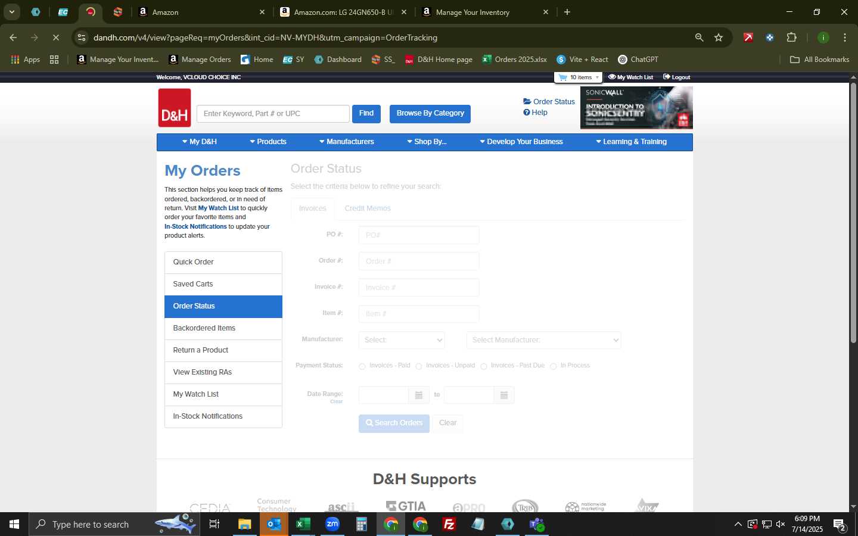Image resolution: width=858 pixels, height=536 pixels.
Task: View site information icon in address bar
Action: 82,38
